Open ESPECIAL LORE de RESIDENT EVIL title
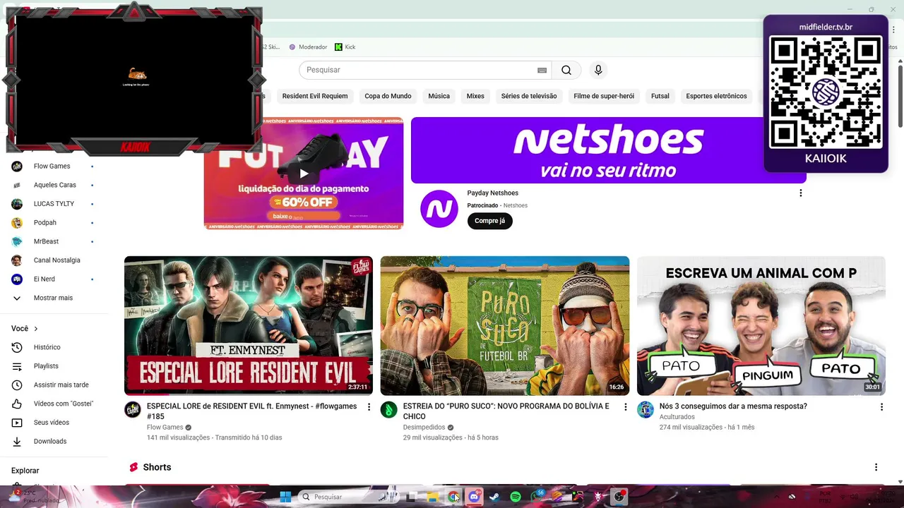The width and height of the screenshot is (904, 508). [252, 411]
